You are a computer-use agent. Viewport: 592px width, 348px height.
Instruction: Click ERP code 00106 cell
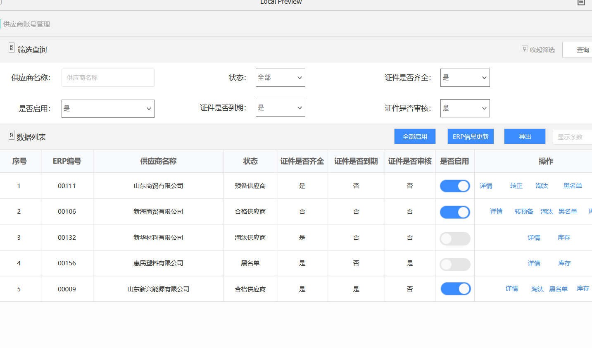[x=67, y=212]
